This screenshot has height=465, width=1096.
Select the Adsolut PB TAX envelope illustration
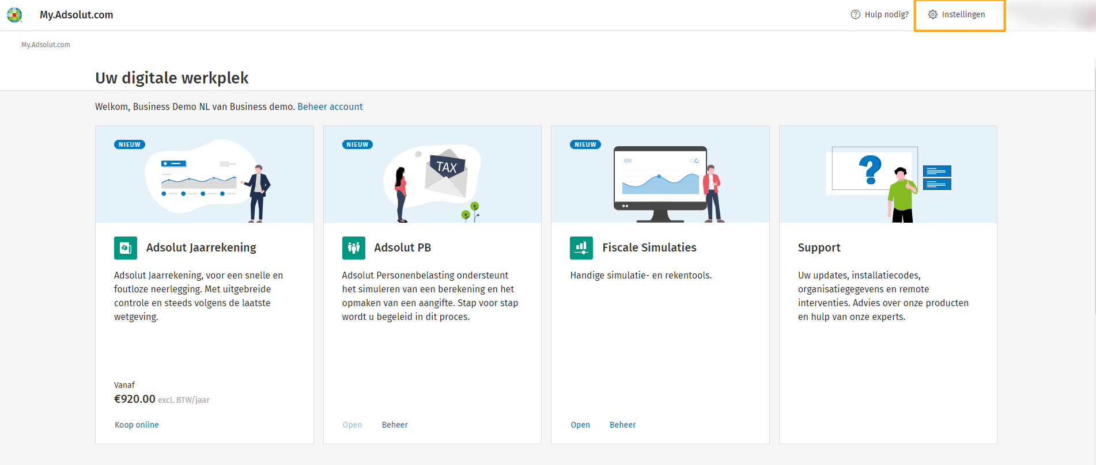[x=433, y=174]
